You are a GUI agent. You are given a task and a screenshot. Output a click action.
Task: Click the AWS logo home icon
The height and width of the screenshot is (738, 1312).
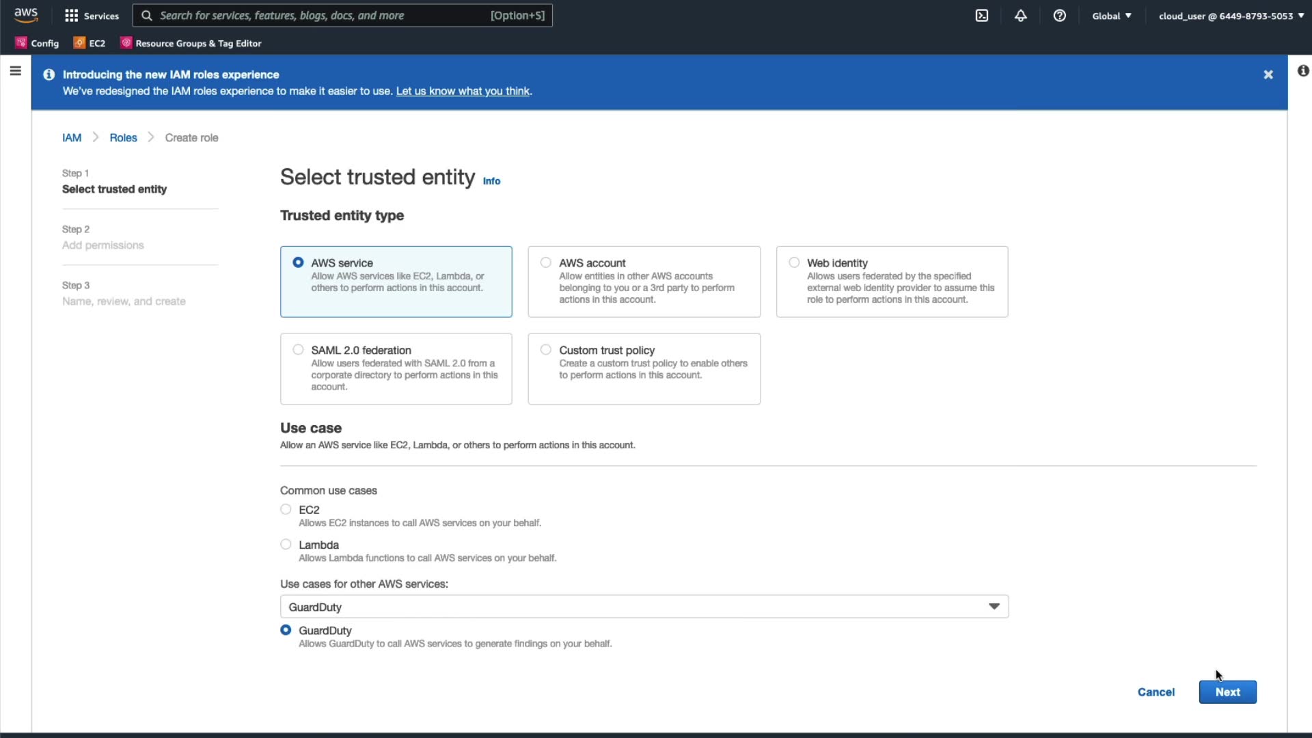coord(26,15)
